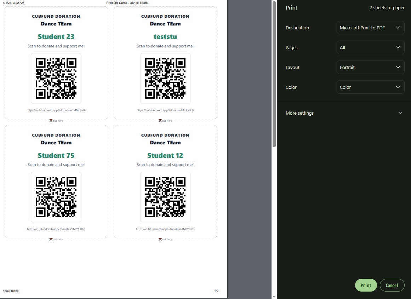Click the Student 75 QR code
Viewport: 411px width, 299px height.
(56, 197)
